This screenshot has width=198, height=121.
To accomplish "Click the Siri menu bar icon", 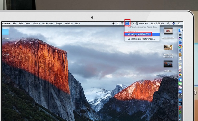I will pos(174,23).
